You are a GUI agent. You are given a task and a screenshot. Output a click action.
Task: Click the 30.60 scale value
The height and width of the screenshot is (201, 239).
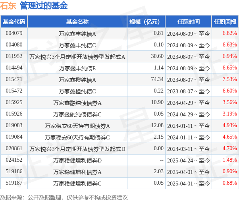[x=157, y=56]
